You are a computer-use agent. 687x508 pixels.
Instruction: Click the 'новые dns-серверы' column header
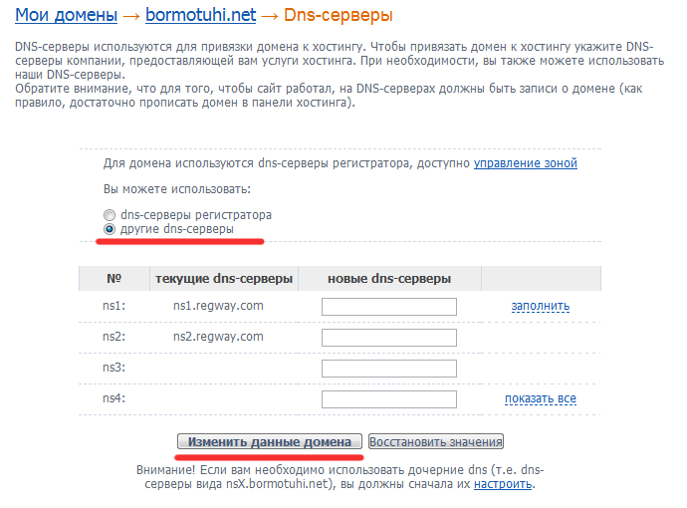click(x=389, y=279)
